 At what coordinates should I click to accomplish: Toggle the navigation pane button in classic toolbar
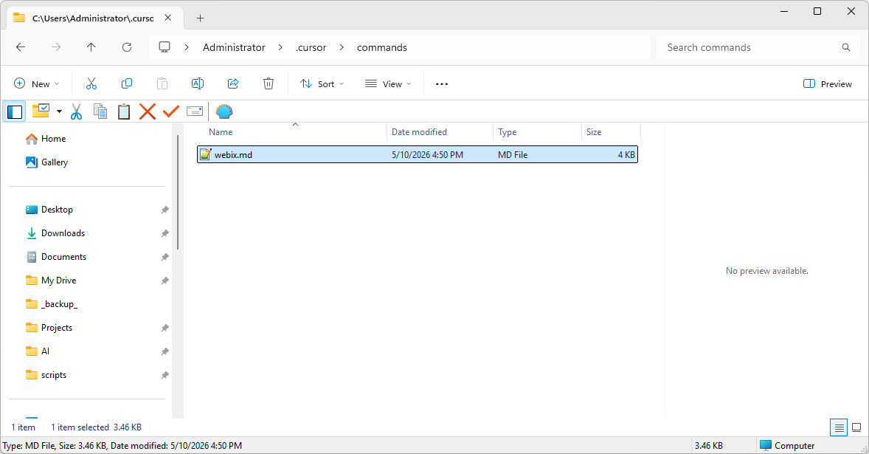[x=15, y=111]
